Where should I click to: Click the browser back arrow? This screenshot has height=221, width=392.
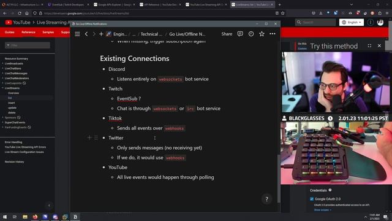tap(5, 13)
